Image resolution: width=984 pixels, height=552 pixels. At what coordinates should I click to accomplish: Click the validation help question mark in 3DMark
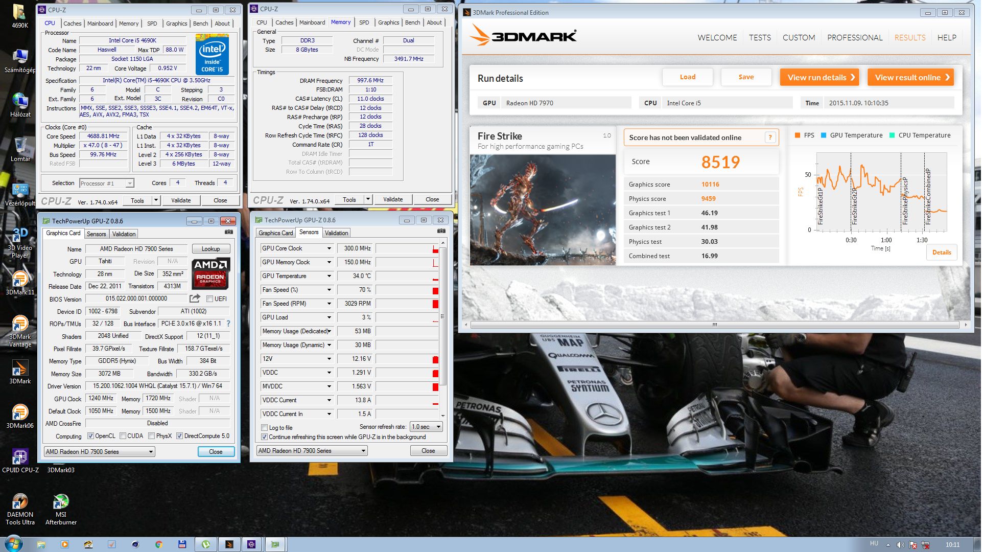[770, 137]
